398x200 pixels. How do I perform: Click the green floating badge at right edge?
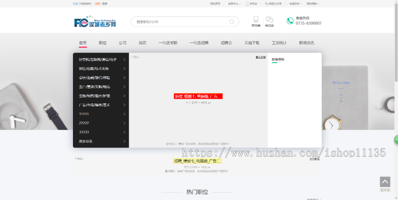[x=396, y=140]
